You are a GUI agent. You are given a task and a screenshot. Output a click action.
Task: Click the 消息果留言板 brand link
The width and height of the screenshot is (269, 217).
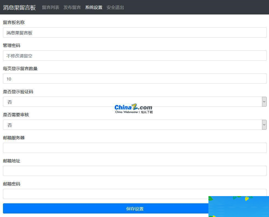click(19, 8)
